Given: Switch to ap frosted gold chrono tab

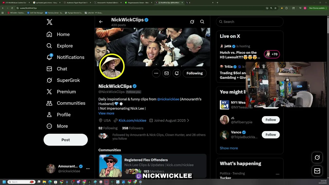Looking at the screenshot, I should click(x=46, y=3).
